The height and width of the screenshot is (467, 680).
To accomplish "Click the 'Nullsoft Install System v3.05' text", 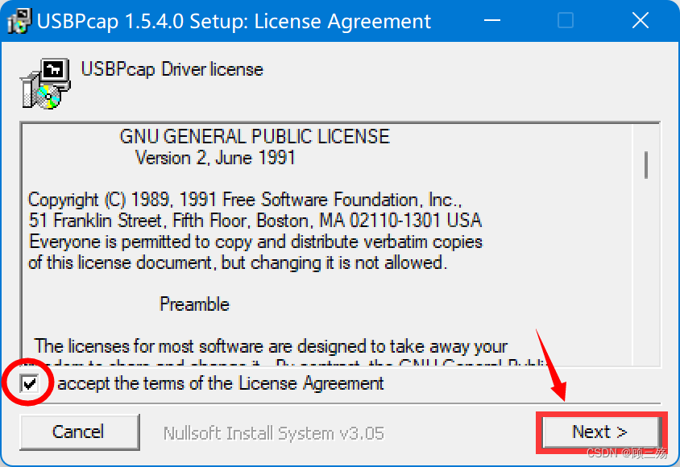I will (274, 433).
